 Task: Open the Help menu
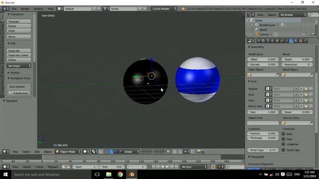tap(50, 9)
